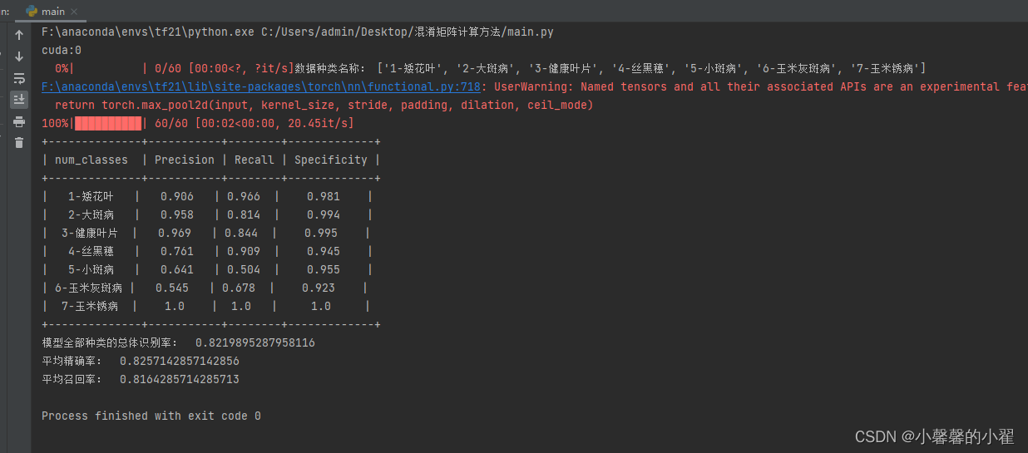Clear console output with trash icon
This screenshot has width=1028, height=453.
(18, 143)
